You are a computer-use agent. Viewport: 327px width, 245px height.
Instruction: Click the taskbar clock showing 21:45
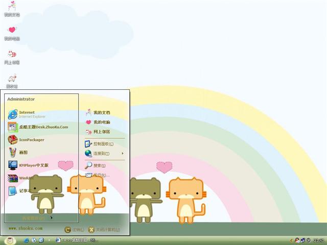pos(318,240)
